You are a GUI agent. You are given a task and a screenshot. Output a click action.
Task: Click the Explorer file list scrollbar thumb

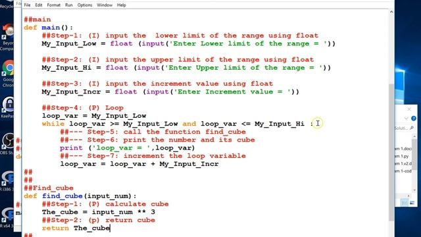[x=414, y=155]
